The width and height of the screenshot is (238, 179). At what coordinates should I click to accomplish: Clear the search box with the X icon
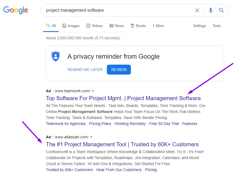(197, 10)
